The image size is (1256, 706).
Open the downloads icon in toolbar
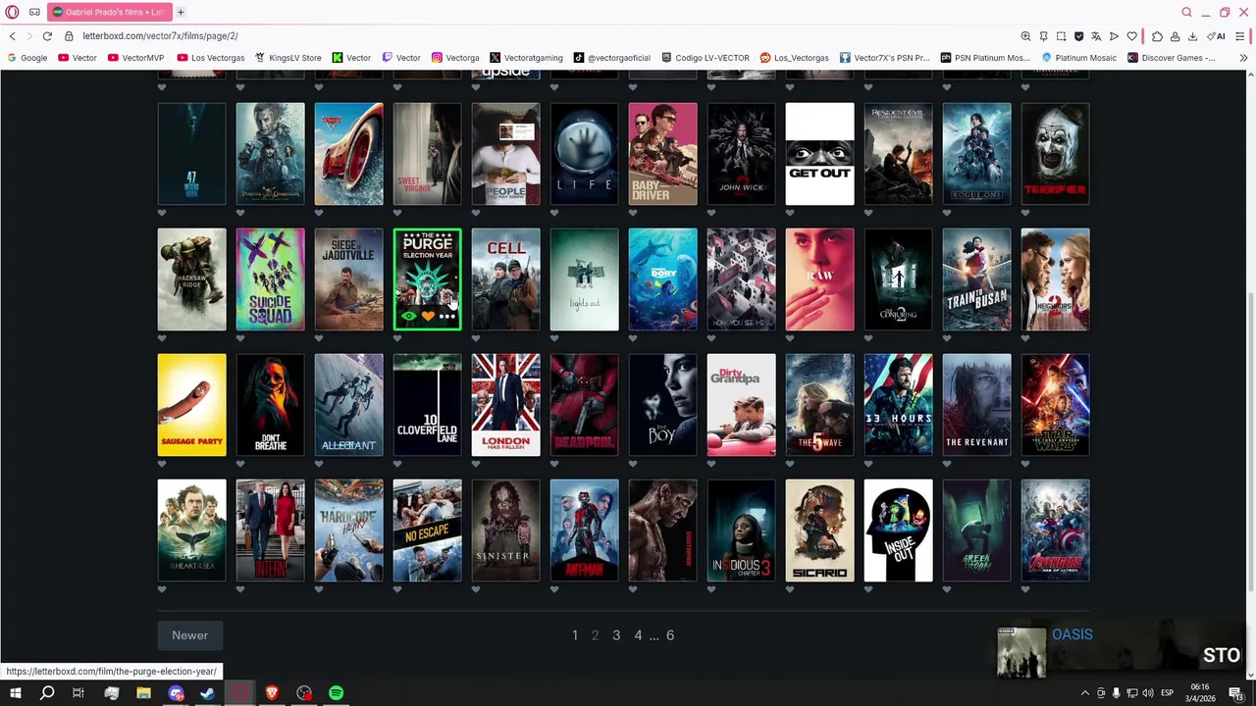[1192, 36]
